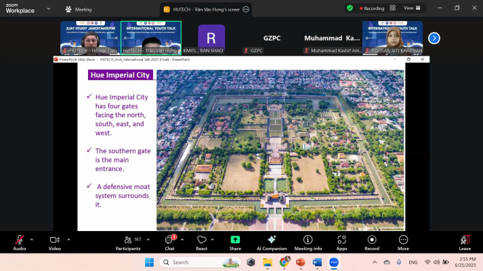Open the More options menu
The width and height of the screenshot is (483, 271).
403,241
